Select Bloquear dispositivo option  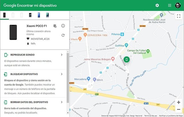point(33,83)
